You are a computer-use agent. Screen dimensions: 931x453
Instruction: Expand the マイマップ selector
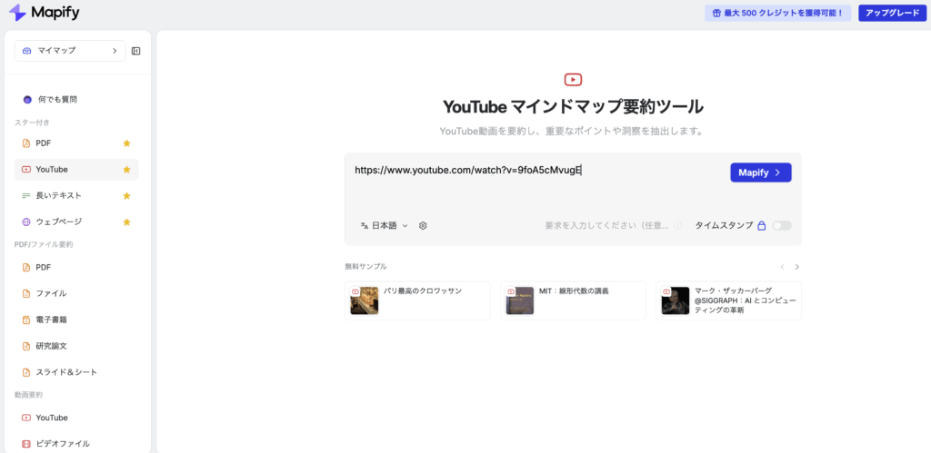tap(70, 51)
